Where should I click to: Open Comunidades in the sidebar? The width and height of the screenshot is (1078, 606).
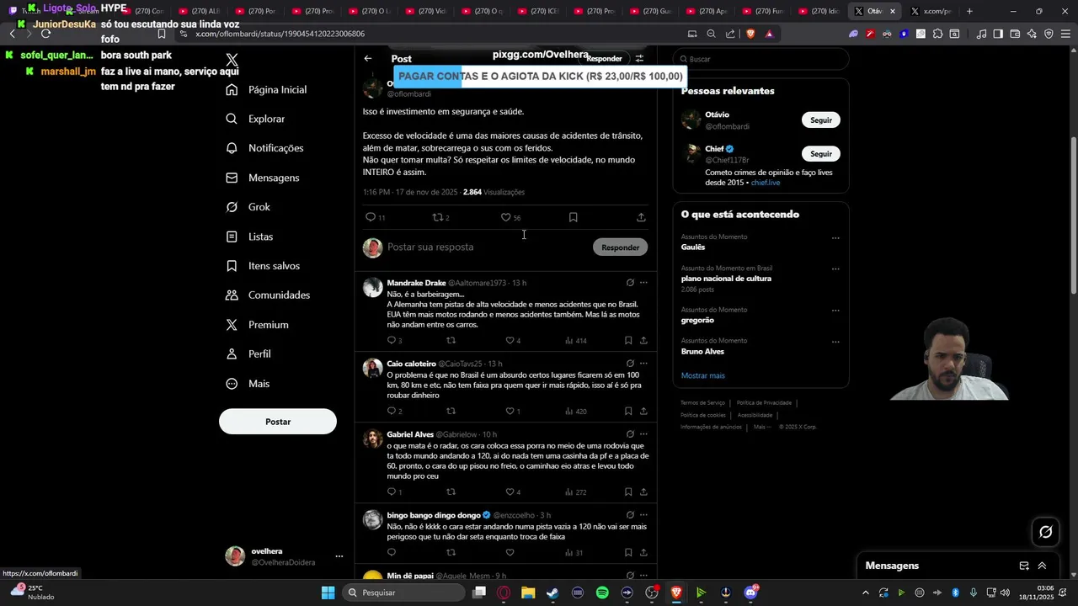coord(267,295)
